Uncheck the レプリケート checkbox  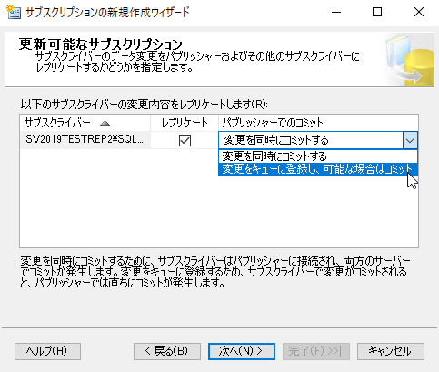click(185, 140)
